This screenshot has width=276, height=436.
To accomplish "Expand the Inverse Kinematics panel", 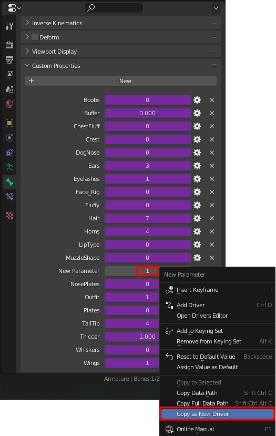I will pos(27,23).
